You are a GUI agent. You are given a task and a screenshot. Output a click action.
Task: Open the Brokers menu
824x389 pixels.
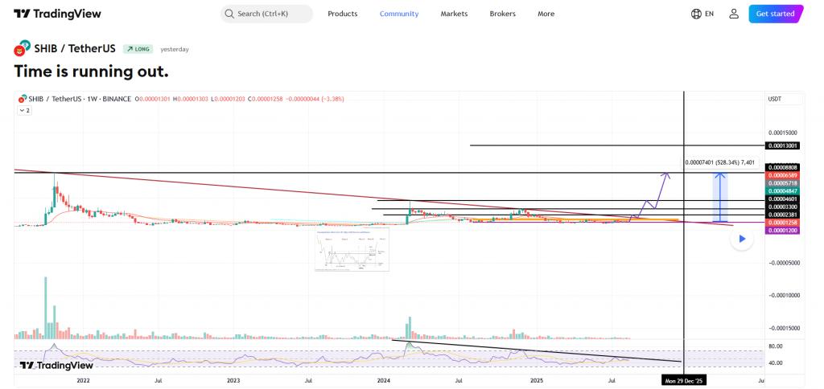[503, 14]
